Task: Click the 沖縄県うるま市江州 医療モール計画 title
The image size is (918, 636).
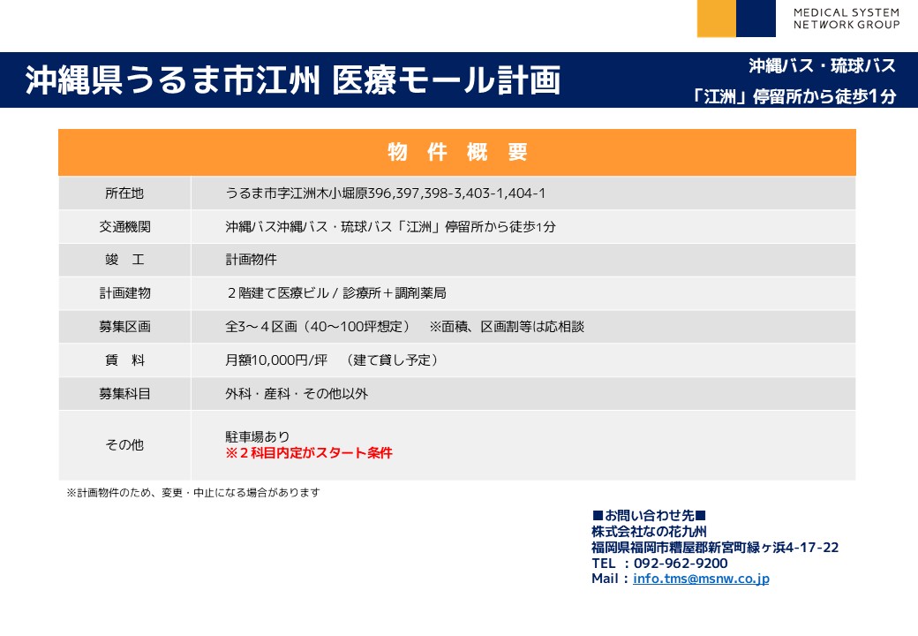Action: pos(292,80)
